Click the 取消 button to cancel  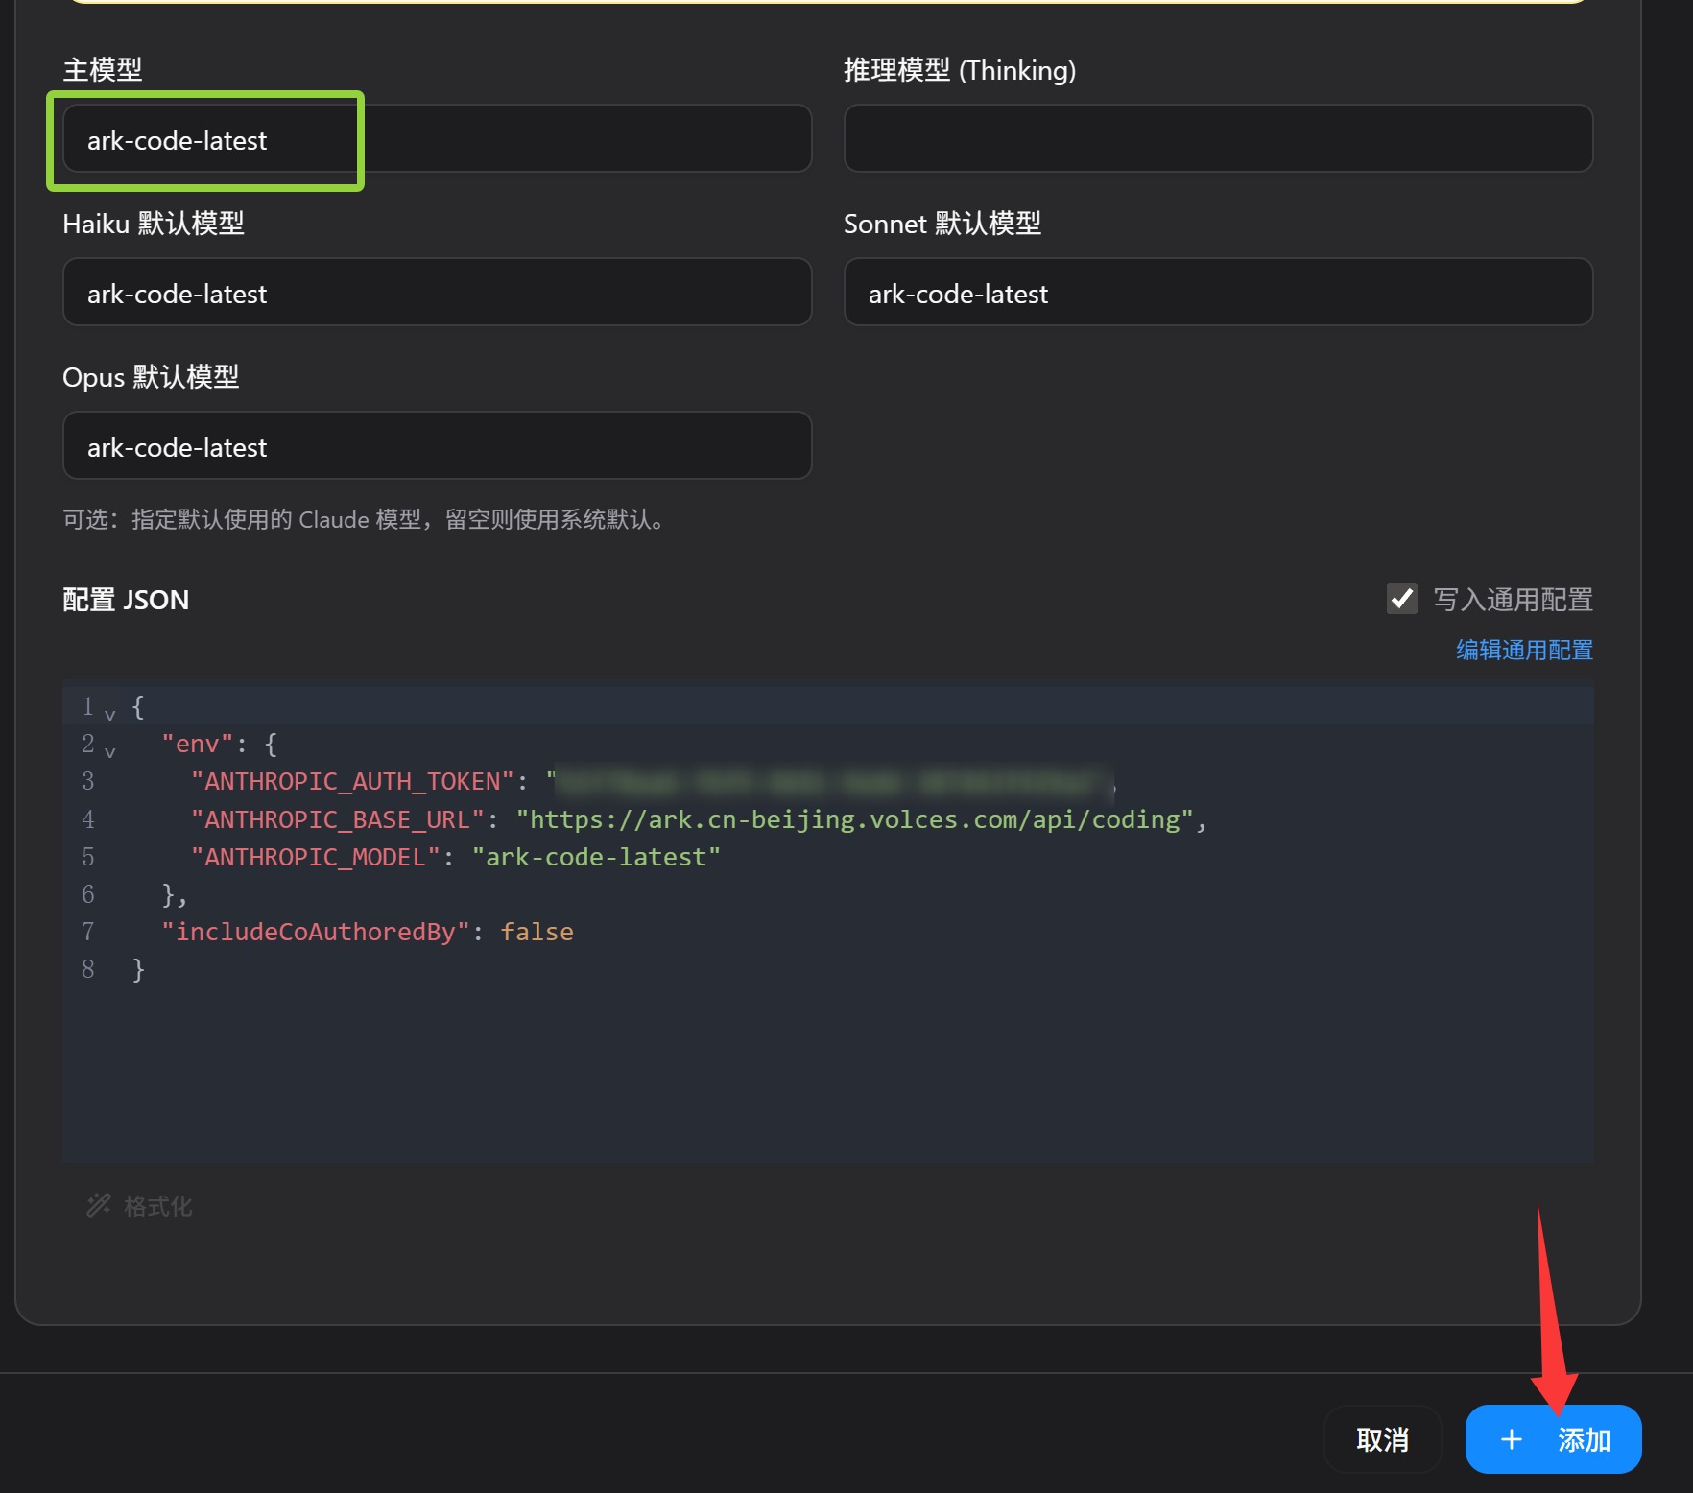pos(1383,1439)
